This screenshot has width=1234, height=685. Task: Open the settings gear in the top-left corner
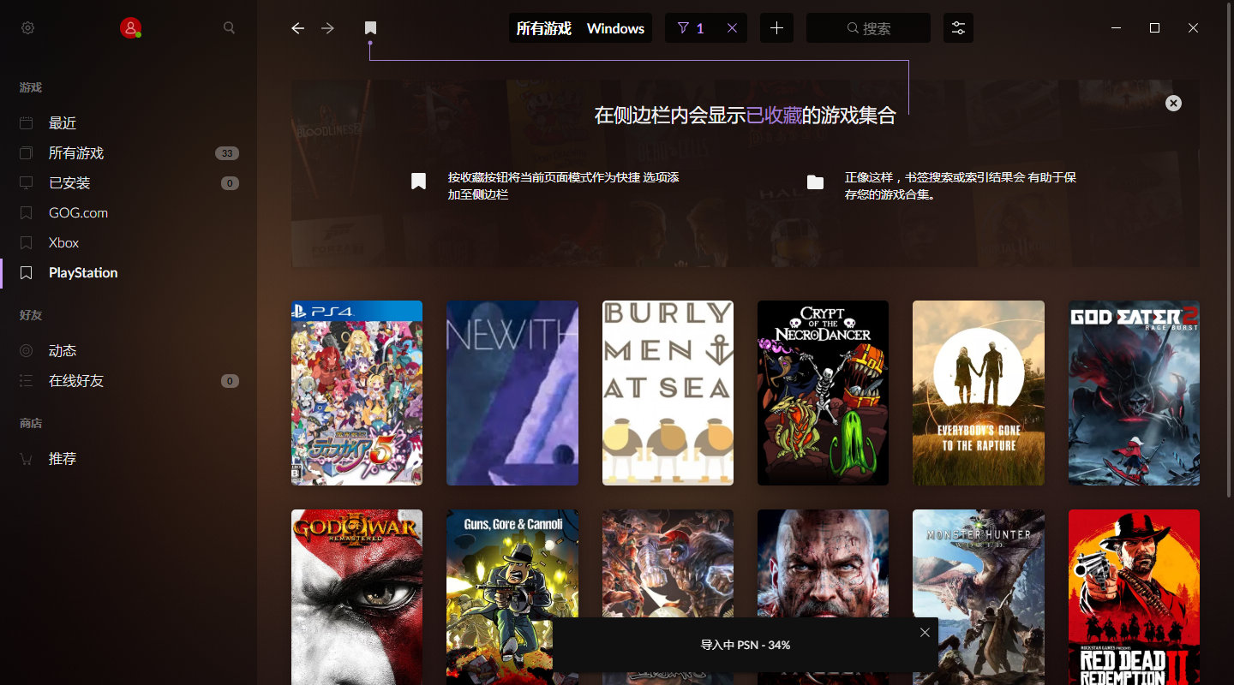click(27, 27)
